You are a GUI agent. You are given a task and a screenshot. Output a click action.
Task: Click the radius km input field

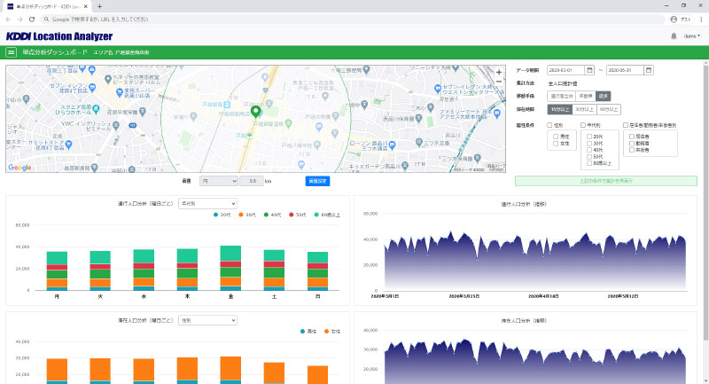pyautogui.click(x=252, y=181)
